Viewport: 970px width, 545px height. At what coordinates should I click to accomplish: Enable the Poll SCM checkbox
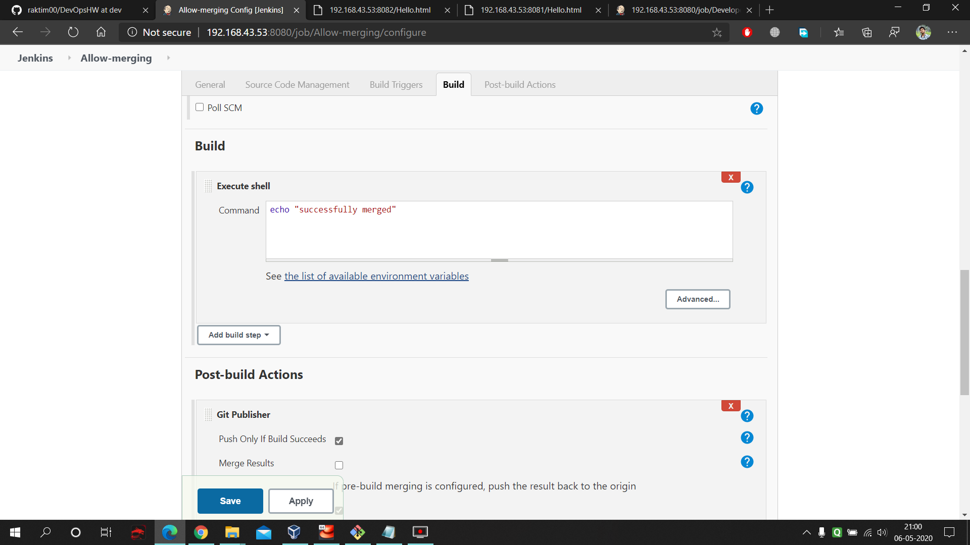click(x=200, y=107)
